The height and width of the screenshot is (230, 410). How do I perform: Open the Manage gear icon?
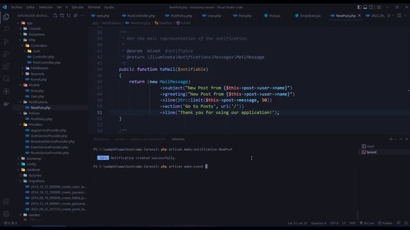6,214
